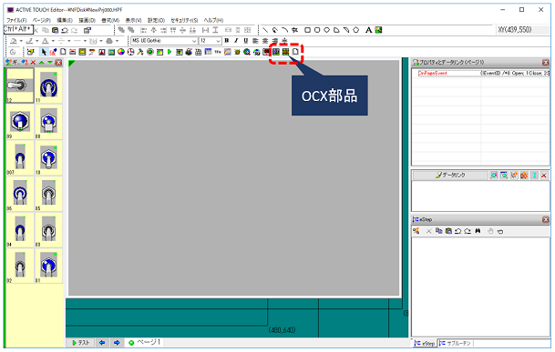
Task: Select the switch part thumbnail numbered 11
Action: tap(48, 85)
